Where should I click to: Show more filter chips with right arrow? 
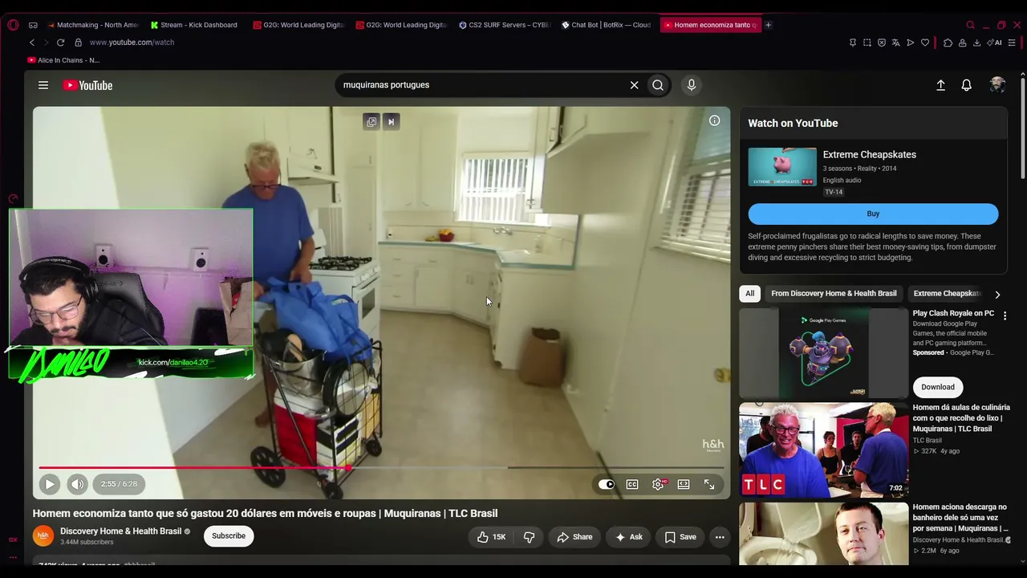(x=997, y=295)
